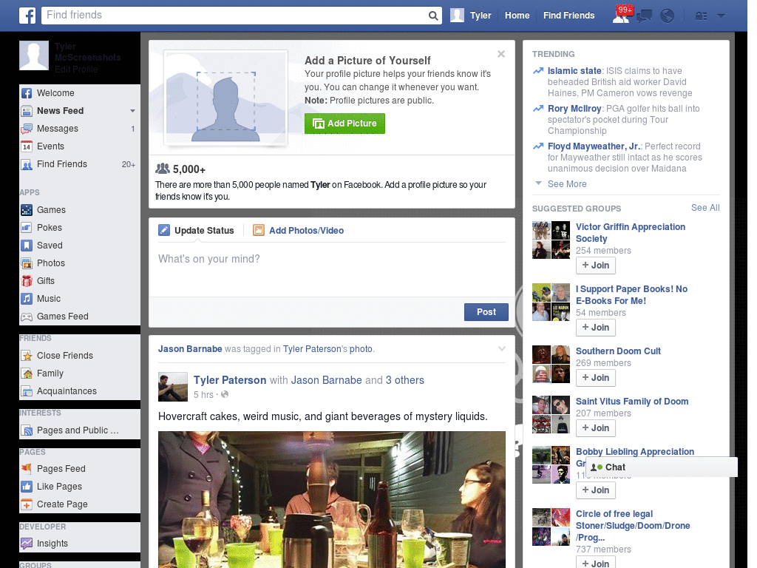Click the Saved bookmark icon
This screenshot has width=757, height=568.
click(27, 246)
